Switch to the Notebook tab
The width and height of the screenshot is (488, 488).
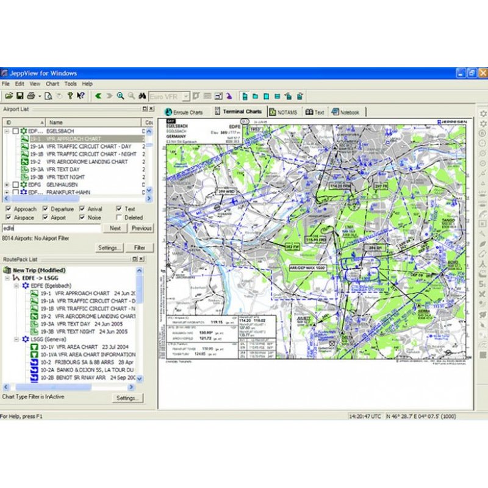(x=346, y=112)
